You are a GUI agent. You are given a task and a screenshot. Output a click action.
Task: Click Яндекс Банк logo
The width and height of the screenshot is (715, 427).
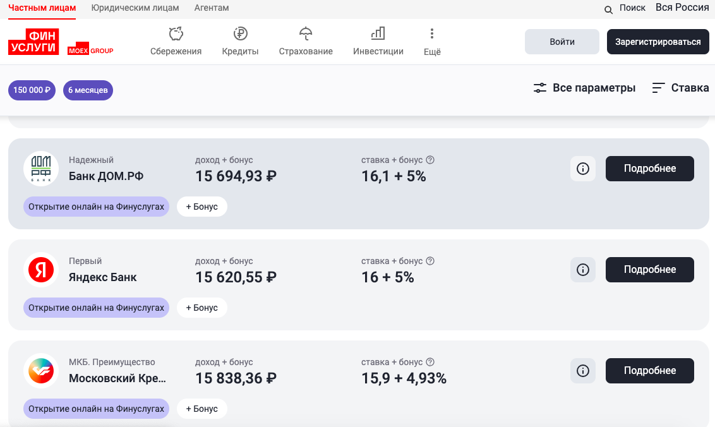pyautogui.click(x=41, y=270)
